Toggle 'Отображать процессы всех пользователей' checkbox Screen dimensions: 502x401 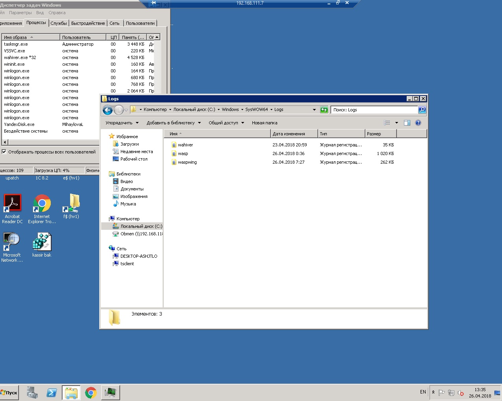pos(4,152)
